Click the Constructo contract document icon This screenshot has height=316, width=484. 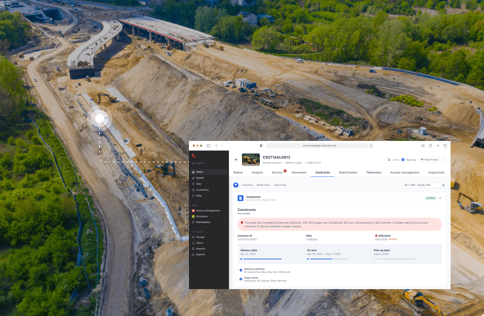241,198
